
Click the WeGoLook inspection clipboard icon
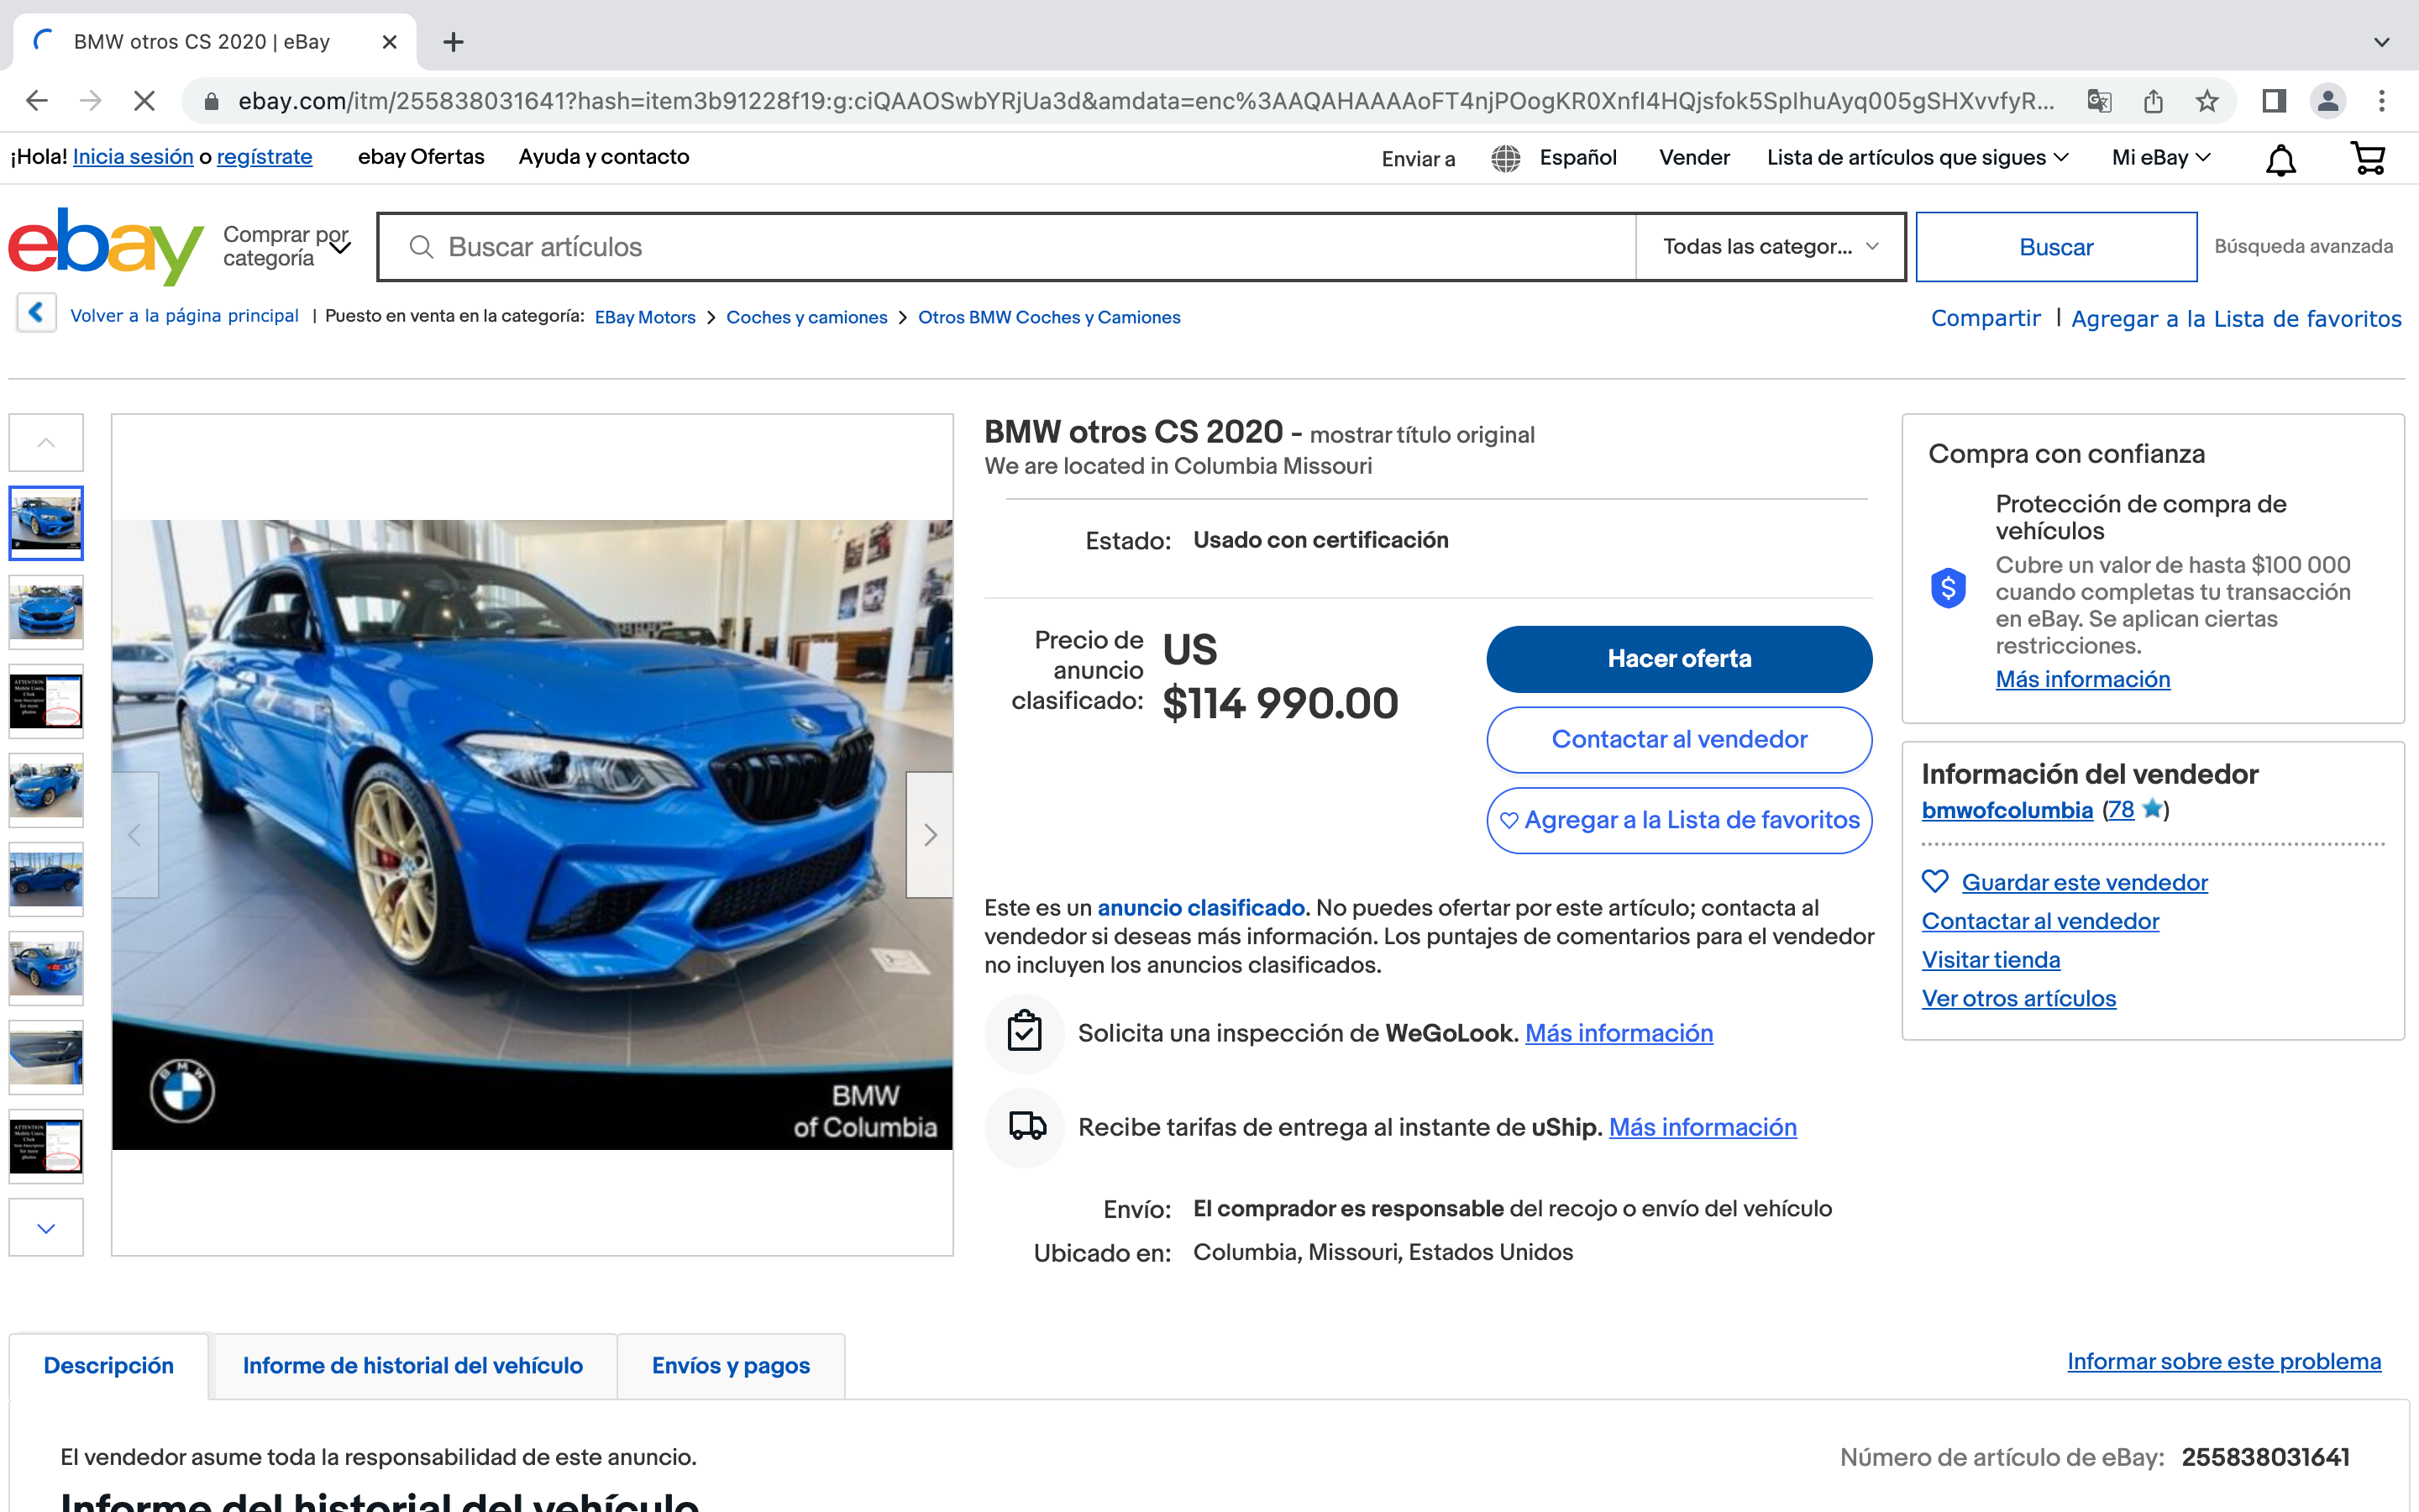point(1025,1032)
